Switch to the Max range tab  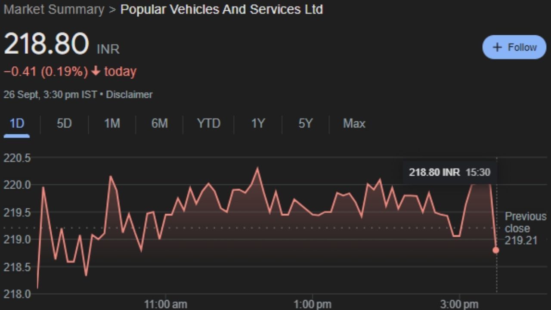coord(354,124)
